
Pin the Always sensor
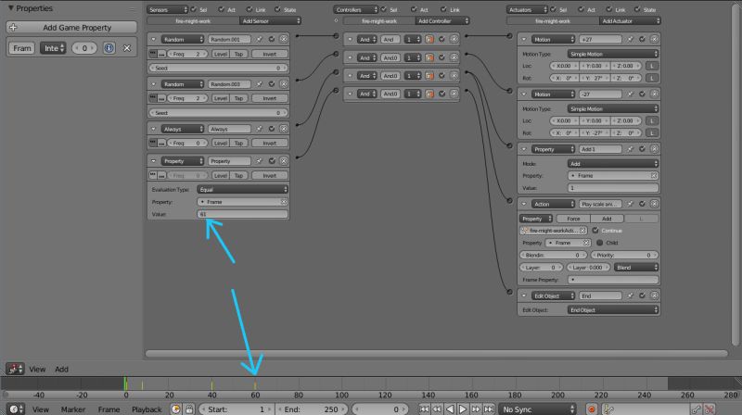(260, 129)
